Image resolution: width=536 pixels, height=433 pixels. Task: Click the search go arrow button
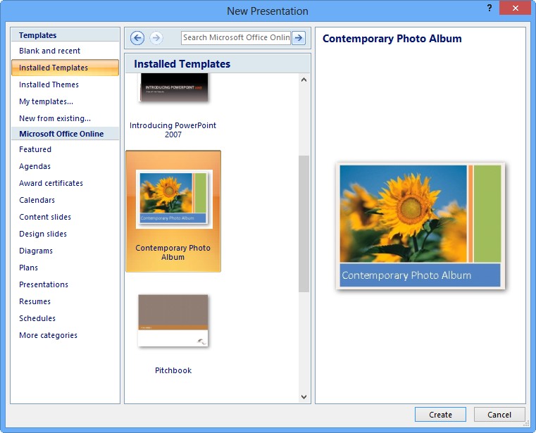pyautogui.click(x=299, y=38)
